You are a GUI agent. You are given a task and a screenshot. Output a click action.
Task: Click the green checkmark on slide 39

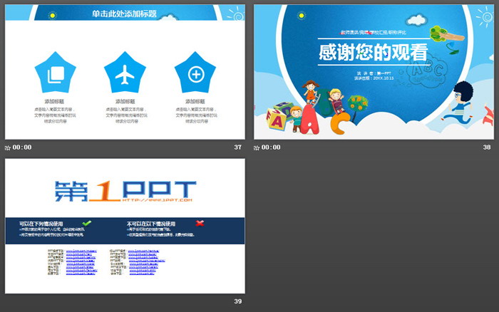pos(87,223)
